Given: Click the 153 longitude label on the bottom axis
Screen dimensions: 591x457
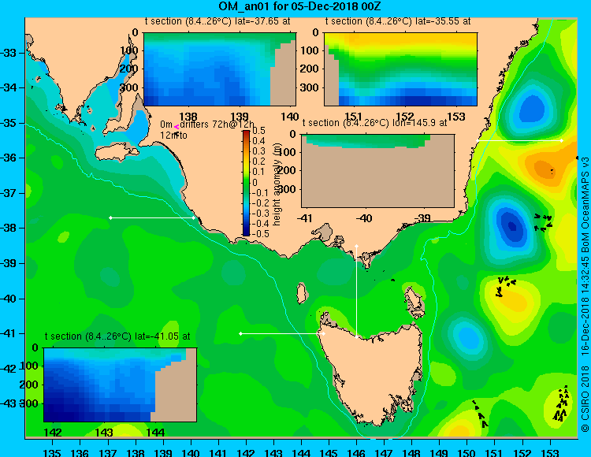Looking at the screenshot, I should tap(550, 453).
